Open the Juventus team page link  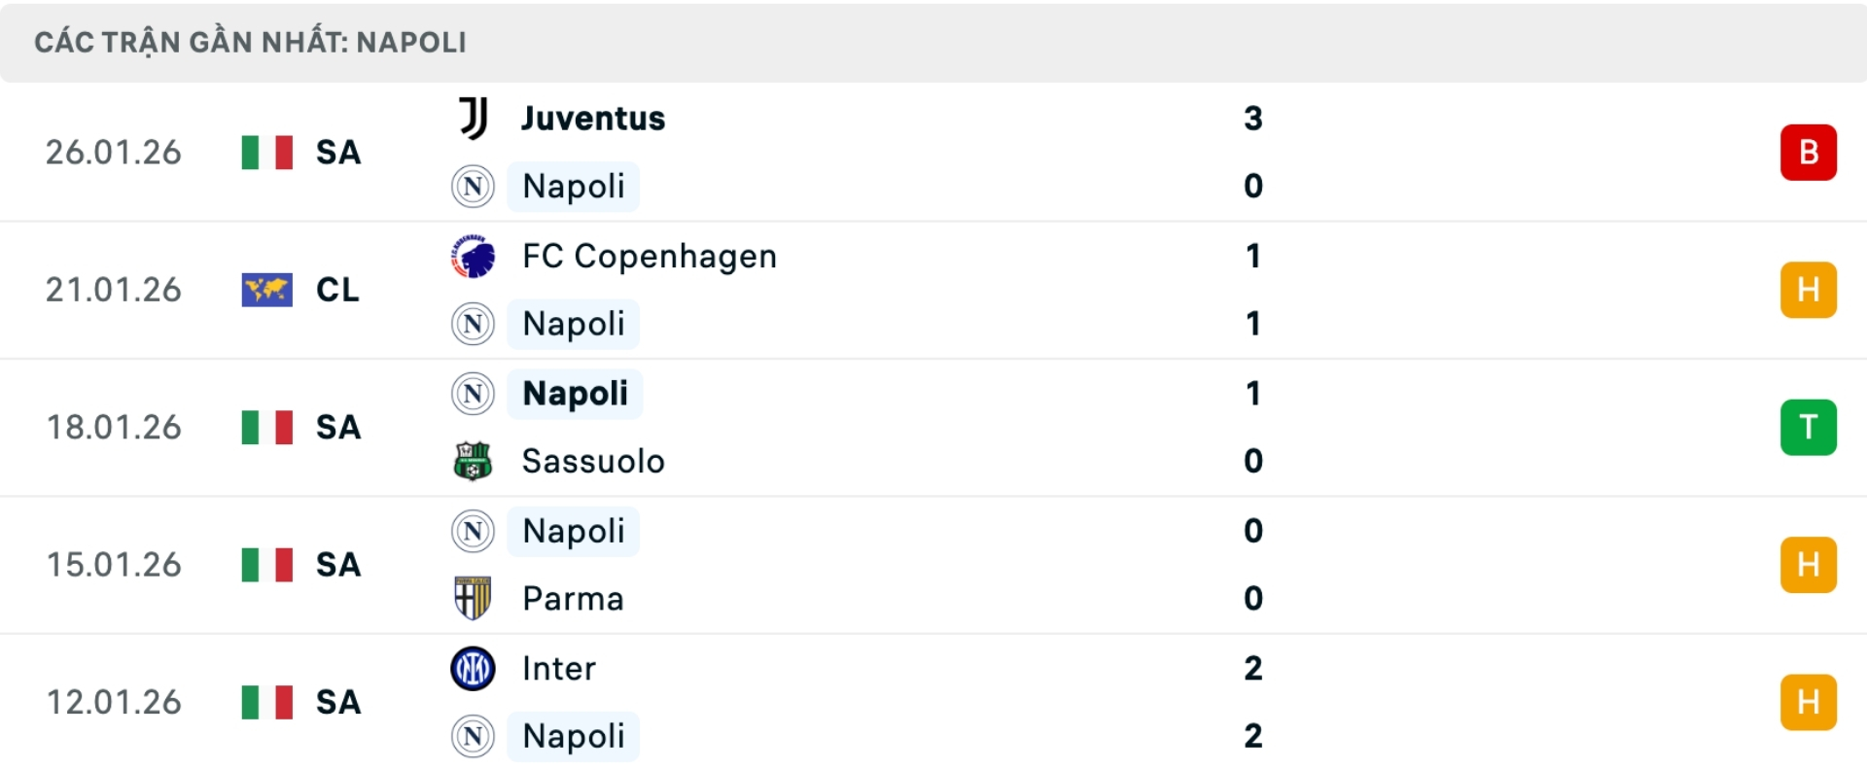591,118
